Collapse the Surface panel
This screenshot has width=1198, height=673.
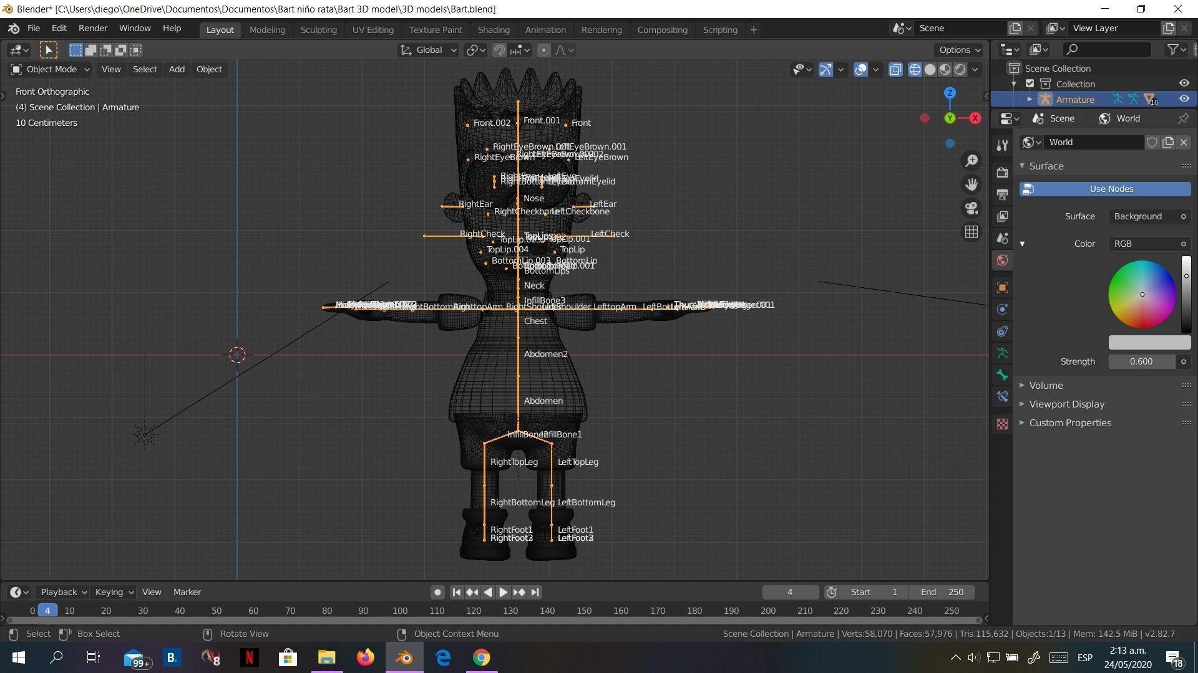[1046, 166]
